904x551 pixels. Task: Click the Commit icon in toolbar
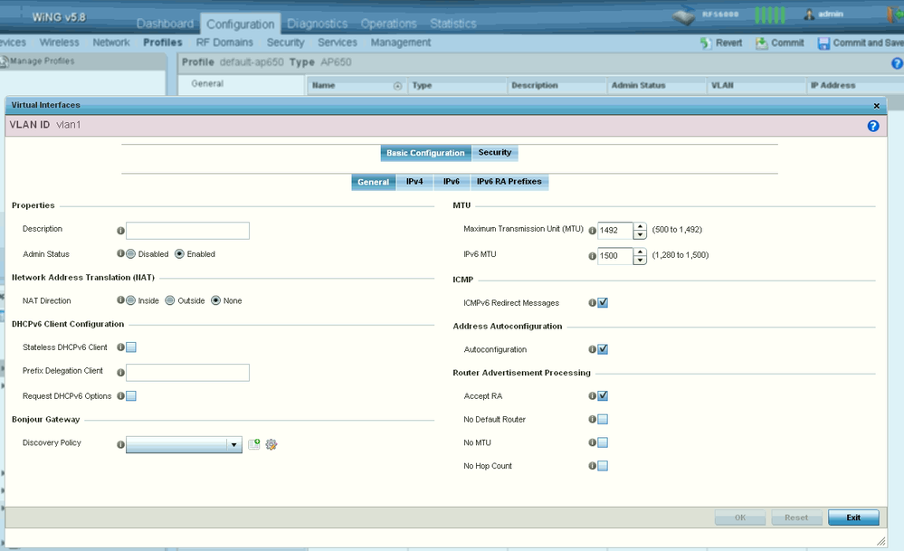click(762, 43)
